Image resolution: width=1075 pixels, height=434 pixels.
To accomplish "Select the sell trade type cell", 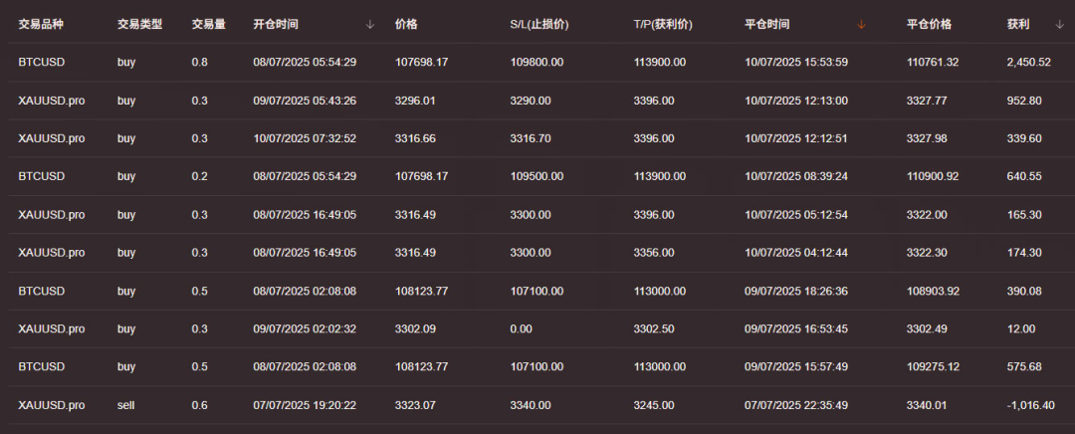I will click(126, 405).
